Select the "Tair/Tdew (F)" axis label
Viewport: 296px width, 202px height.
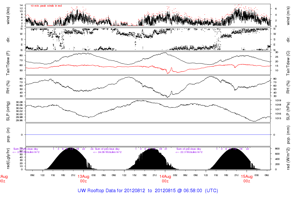[x=8, y=63]
